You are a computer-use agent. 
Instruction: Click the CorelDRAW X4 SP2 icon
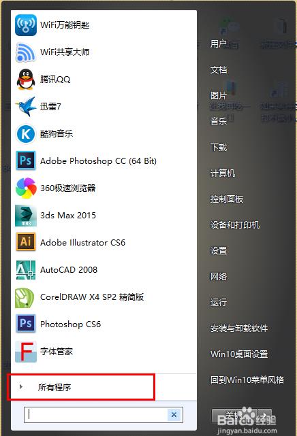point(25,297)
